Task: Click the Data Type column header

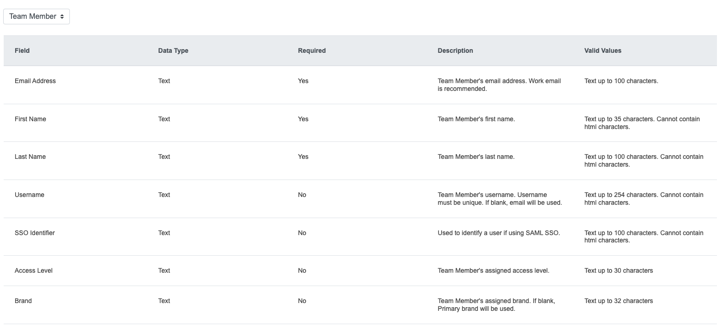Action: pyautogui.click(x=173, y=51)
